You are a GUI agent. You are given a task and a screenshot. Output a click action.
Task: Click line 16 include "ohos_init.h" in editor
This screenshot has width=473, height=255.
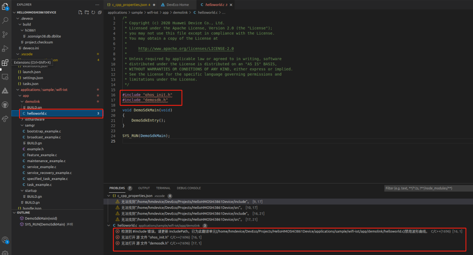click(x=147, y=95)
